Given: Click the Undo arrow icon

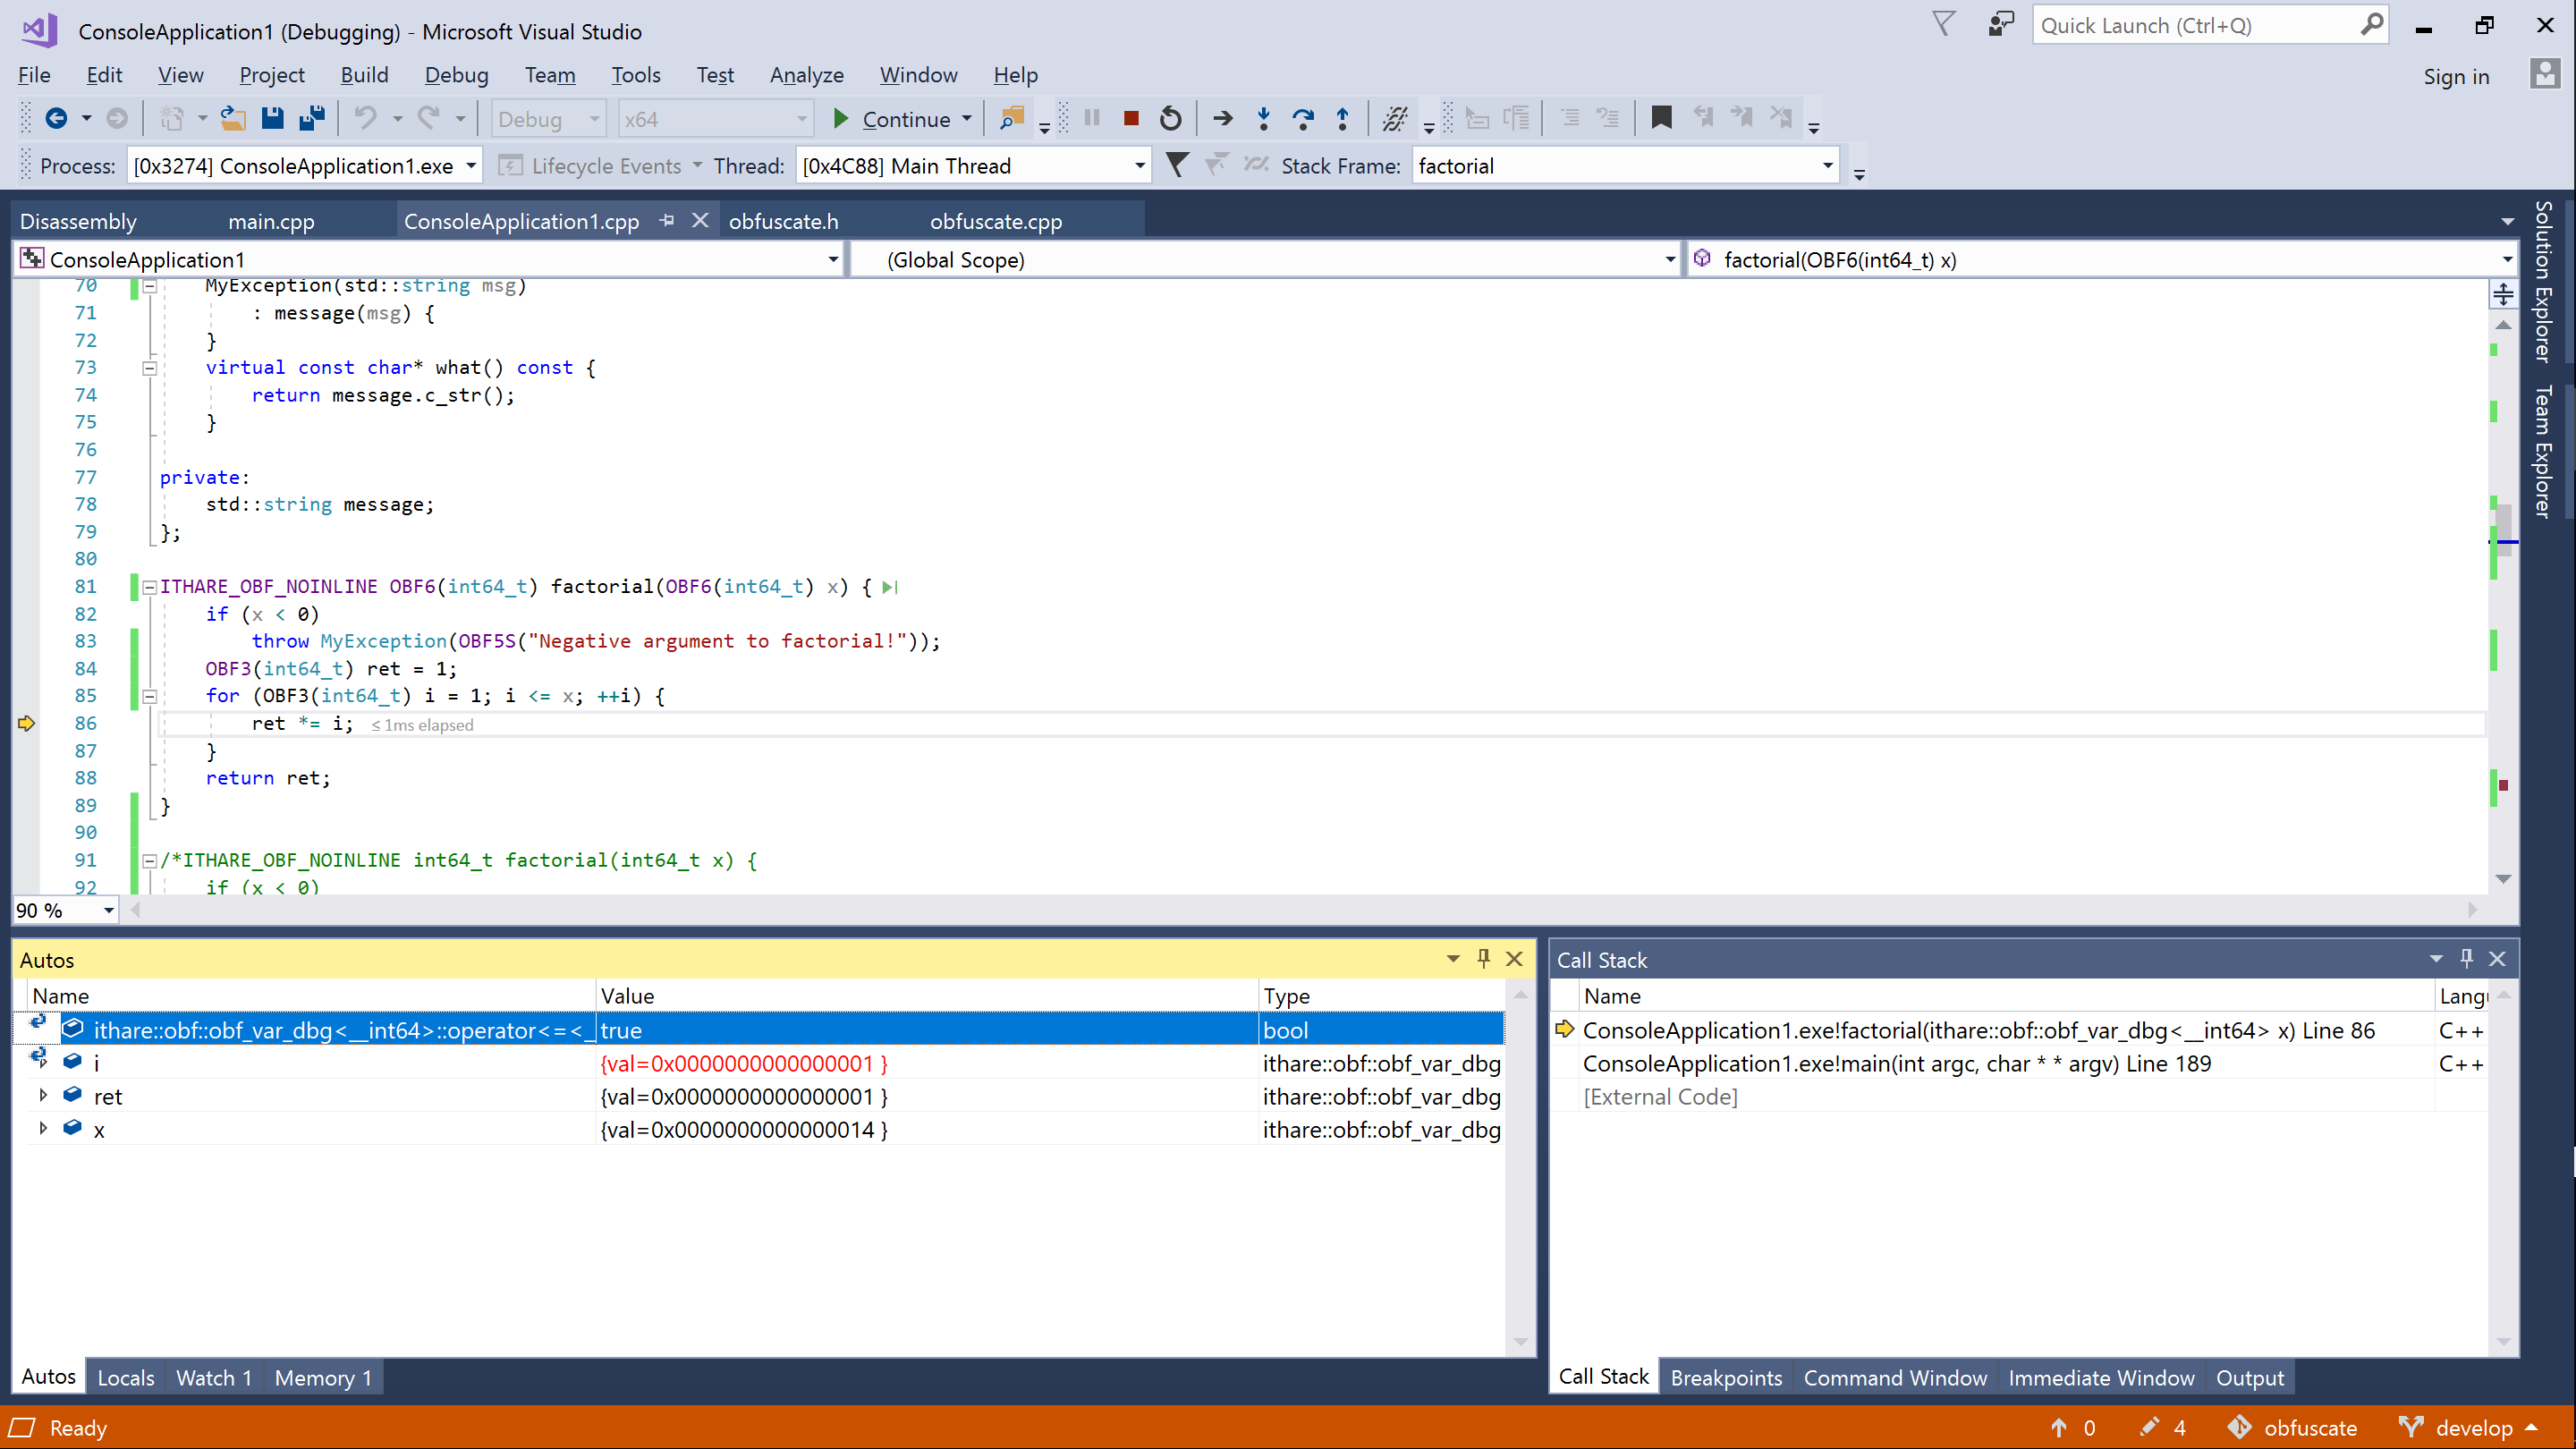Looking at the screenshot, I should pyautogui.click(x=366, y=119).
